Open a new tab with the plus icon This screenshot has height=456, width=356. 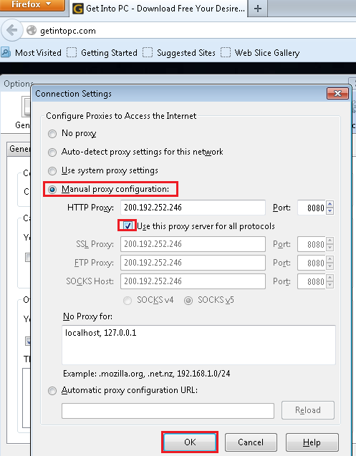tap(258, 9)
